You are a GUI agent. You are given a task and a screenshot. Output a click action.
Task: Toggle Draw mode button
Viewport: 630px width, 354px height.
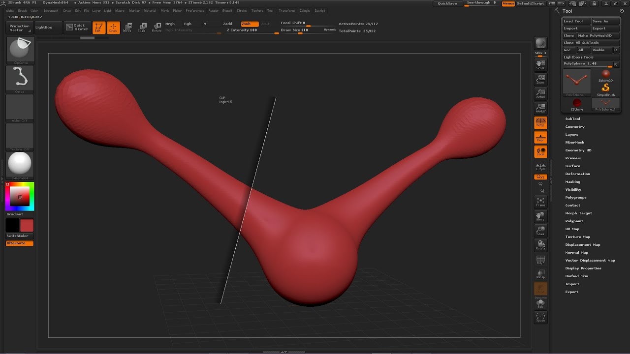[x=113, y=28]
